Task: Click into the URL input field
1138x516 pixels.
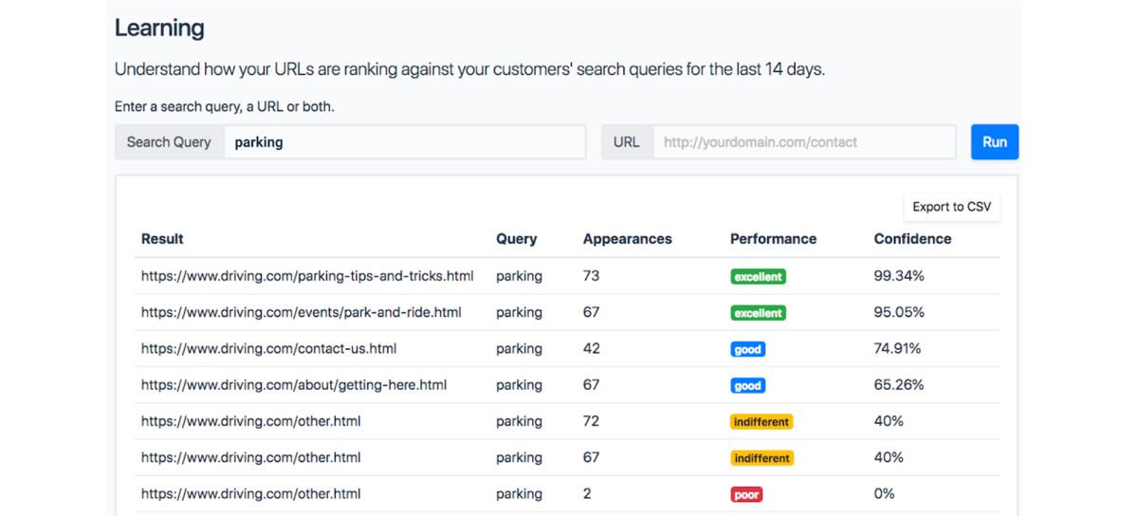Action: pyautogui.click(x=804, y=142)
